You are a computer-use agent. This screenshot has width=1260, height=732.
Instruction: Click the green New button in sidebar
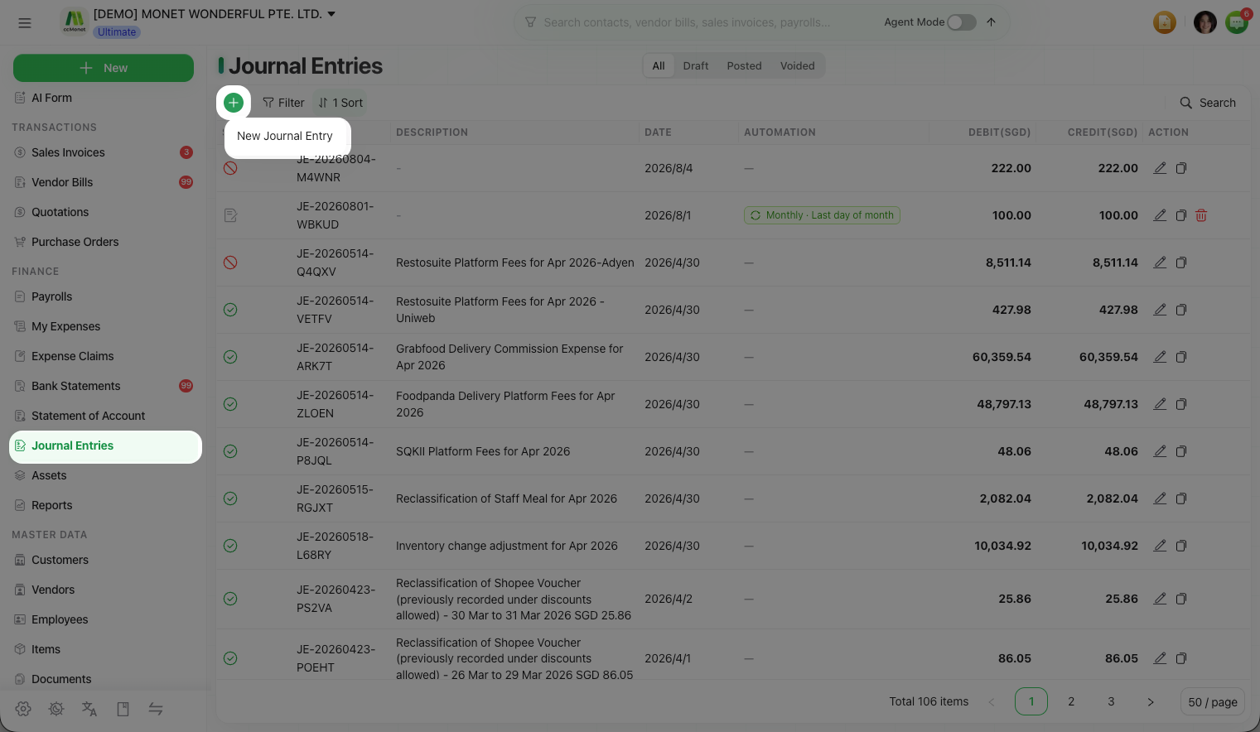pyautogui.click(x=104, y=68)
